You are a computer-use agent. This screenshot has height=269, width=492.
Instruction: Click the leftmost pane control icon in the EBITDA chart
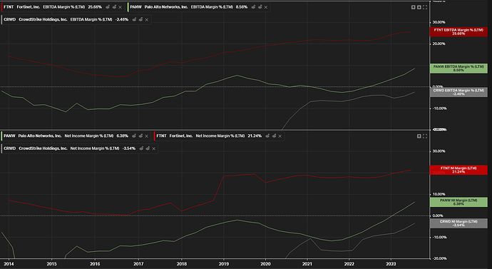pos(414,7)
